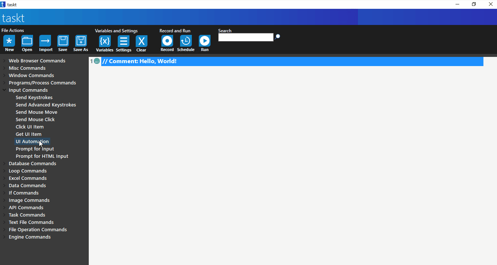Select Send Keystrokes command
Image resolution: width=497 pixels, height=265 pixels.
pyautogui.click(x=34, y=98)
